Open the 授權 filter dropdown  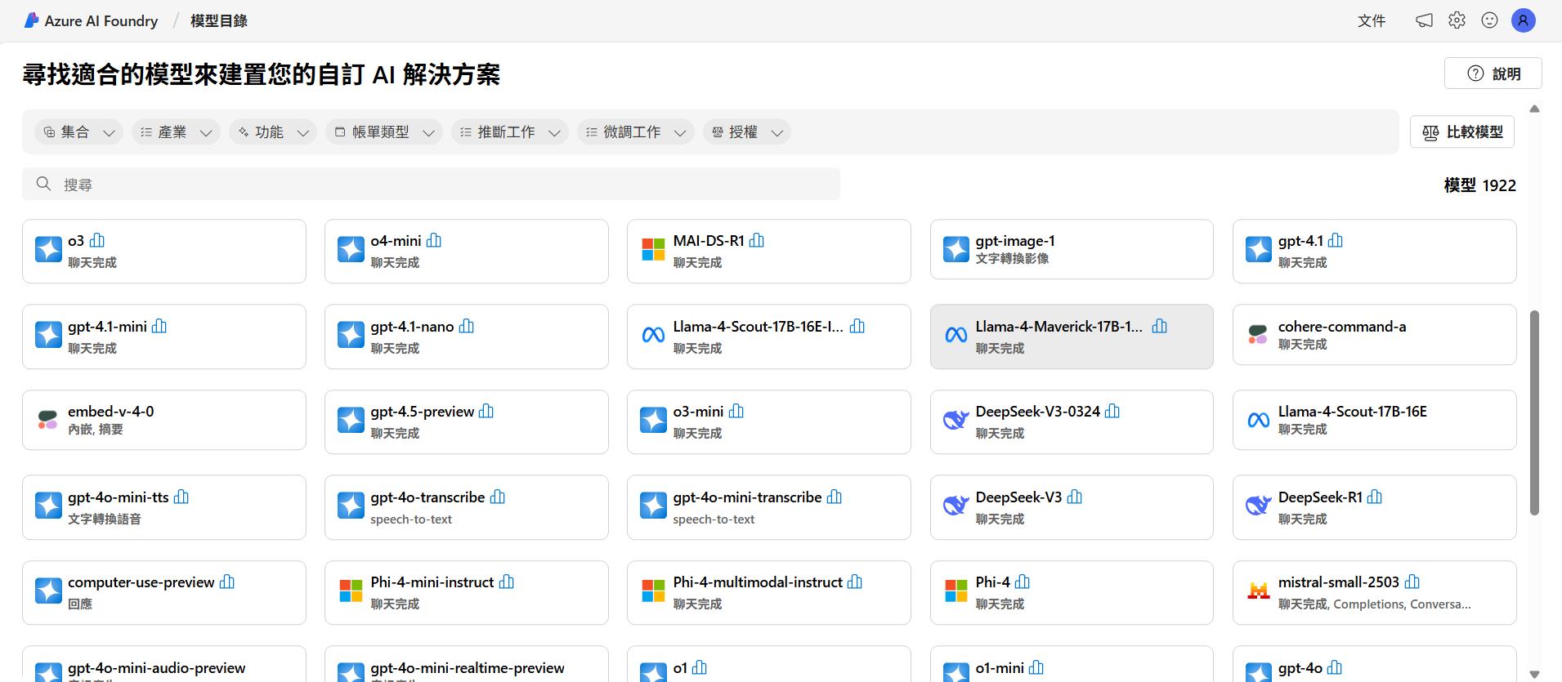[746, 132]
